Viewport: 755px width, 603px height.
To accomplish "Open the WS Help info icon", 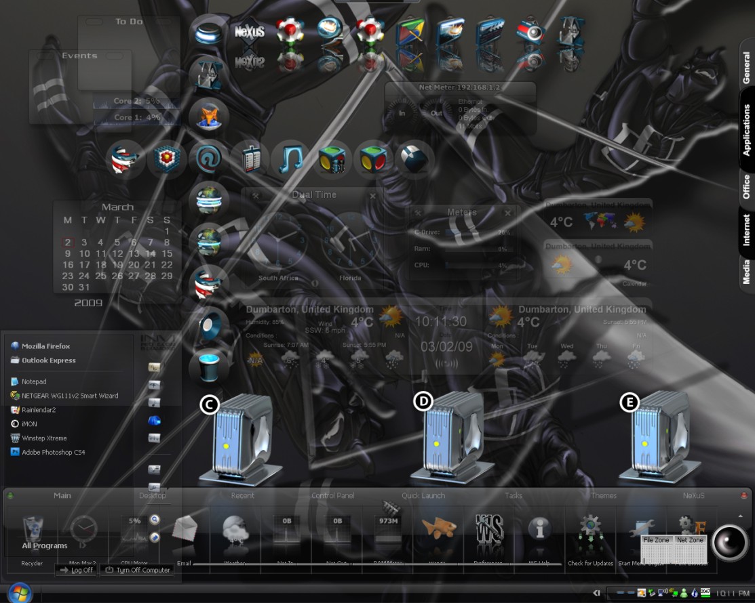I will tap(540, 528).
